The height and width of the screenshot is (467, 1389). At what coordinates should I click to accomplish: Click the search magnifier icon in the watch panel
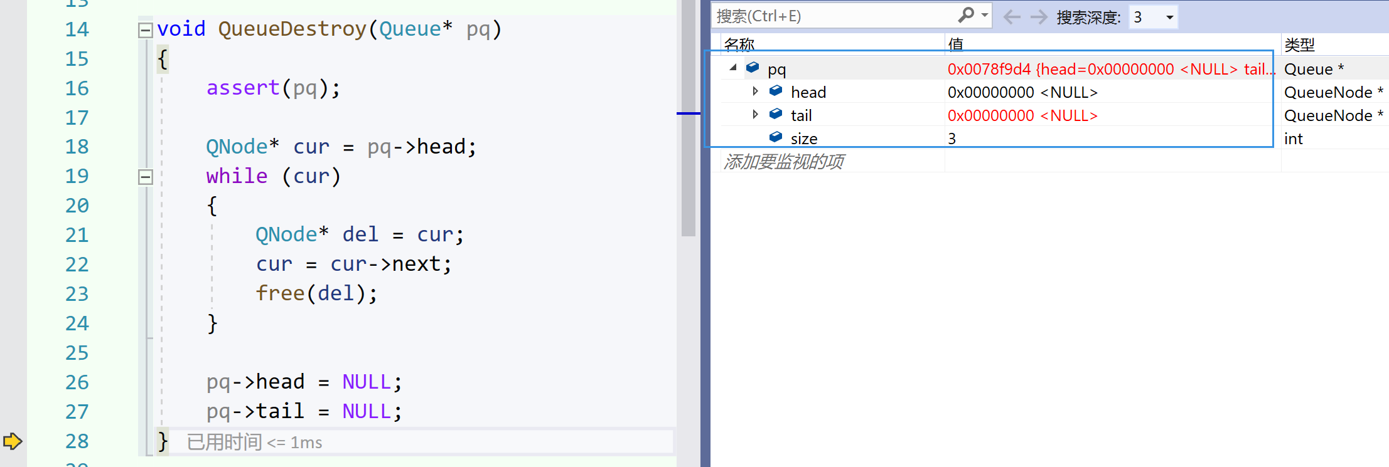(967, 15)
